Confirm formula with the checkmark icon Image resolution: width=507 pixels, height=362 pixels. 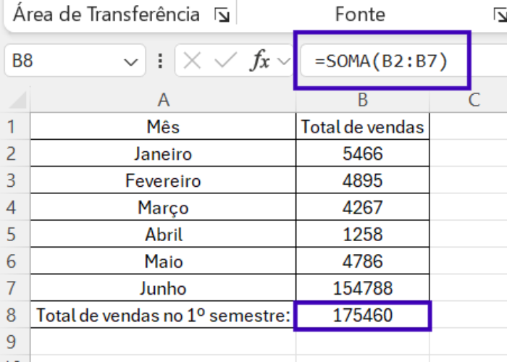(x=225, y=60)
